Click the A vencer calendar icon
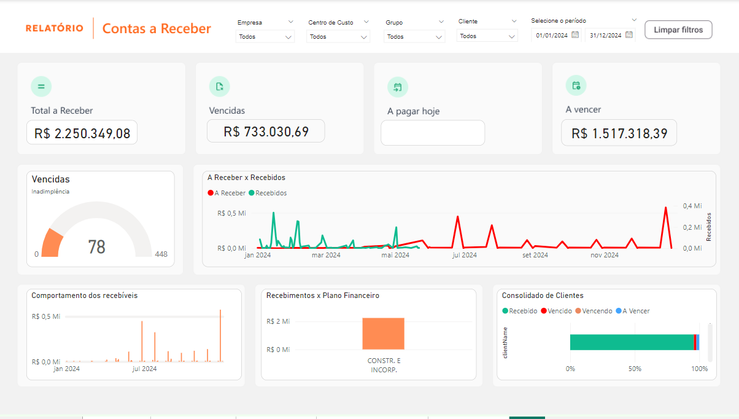The height and width of the screenshot is (419, 739). (576, 85)
